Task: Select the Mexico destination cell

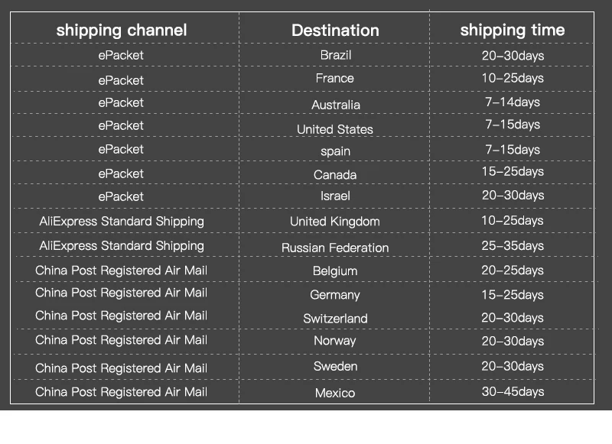Action: coord(335,393)
